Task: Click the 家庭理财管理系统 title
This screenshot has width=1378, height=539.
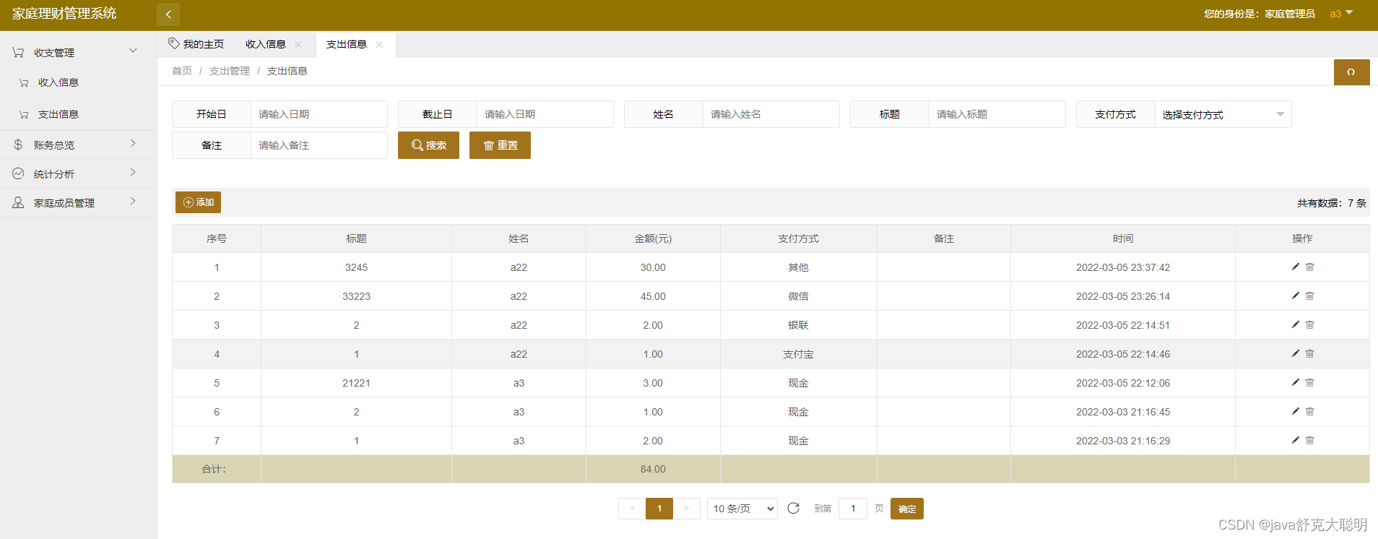Action: click(64, 14)
